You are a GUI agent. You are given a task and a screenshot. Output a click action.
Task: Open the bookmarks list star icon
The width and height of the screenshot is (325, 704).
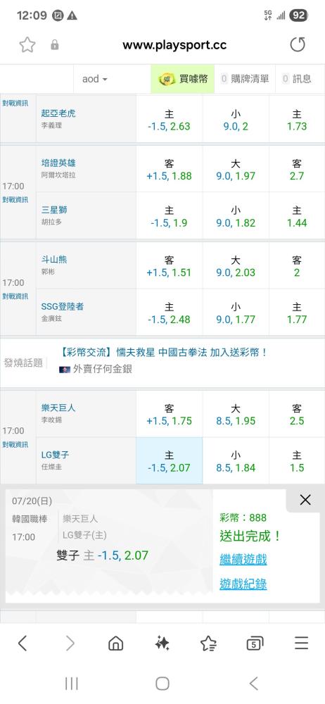click(x=208, y=644)
